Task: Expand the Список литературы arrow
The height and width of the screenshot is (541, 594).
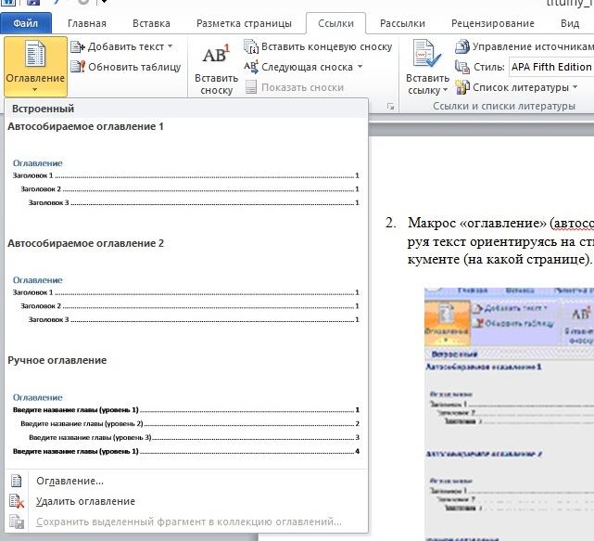Action: [x=575, y=87]
